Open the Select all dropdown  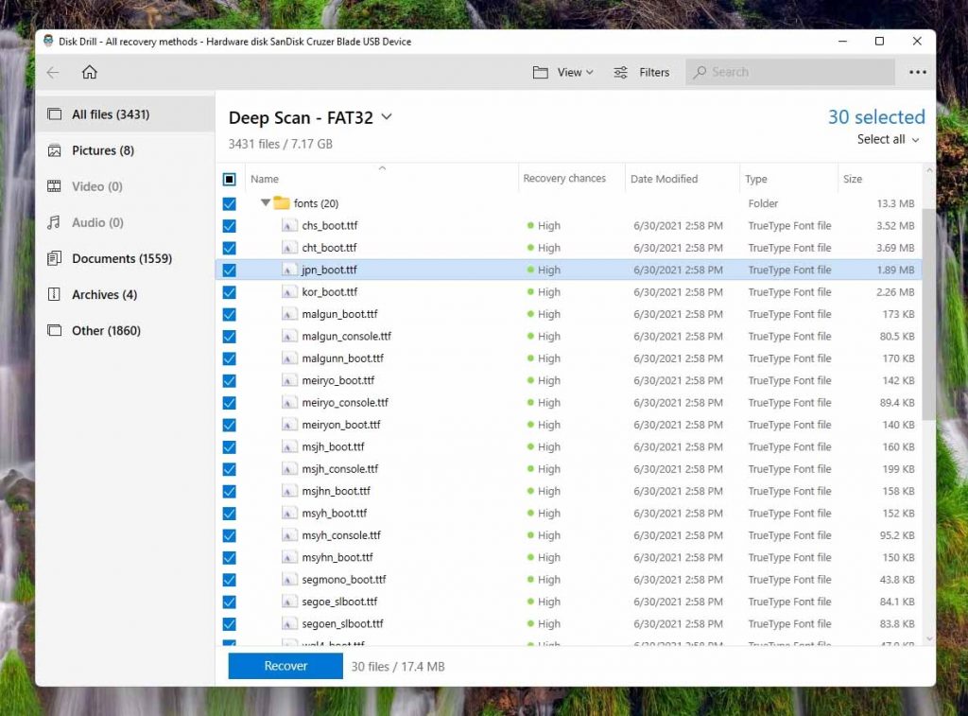tap(887, 139)
